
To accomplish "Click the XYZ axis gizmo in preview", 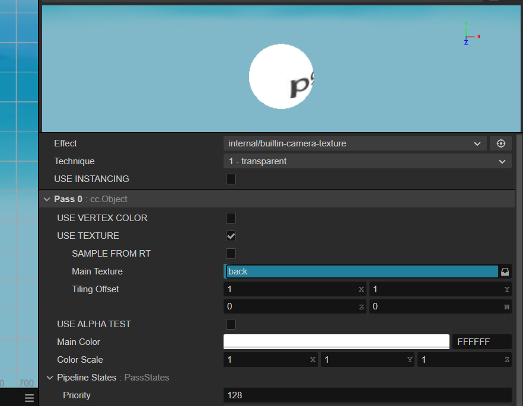I will pyautogui.click(x=471, y=33).
